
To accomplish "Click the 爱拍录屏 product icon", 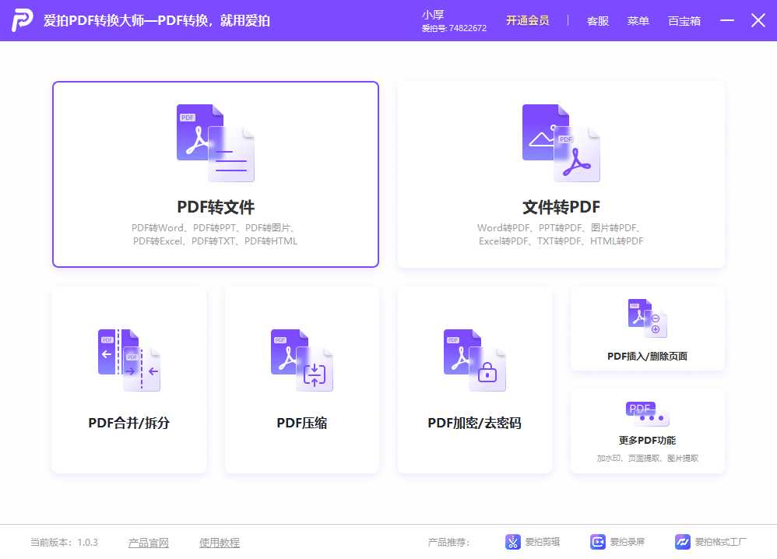I will coord(598,542).
